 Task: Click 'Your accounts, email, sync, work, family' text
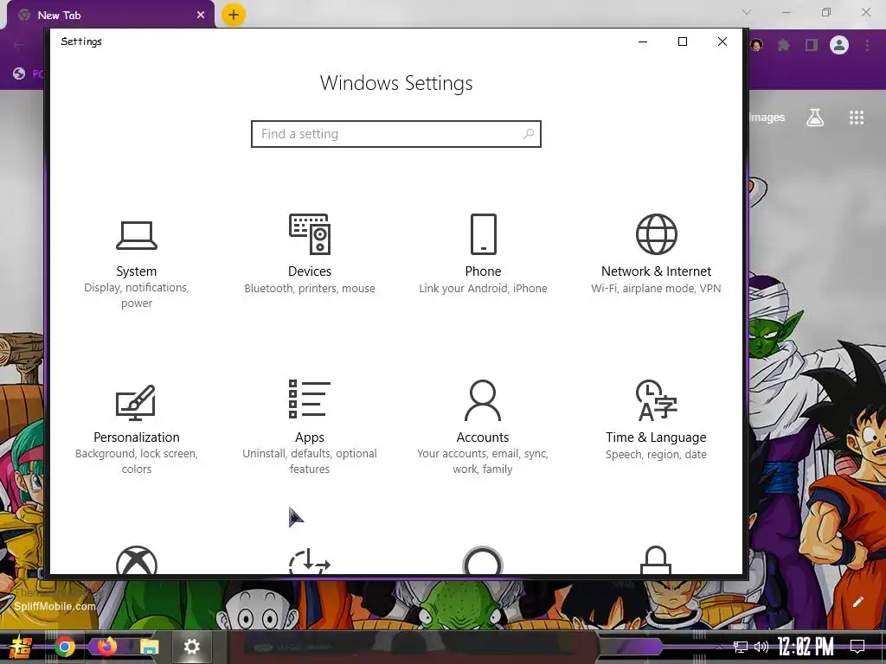click(x=483, y=462)
